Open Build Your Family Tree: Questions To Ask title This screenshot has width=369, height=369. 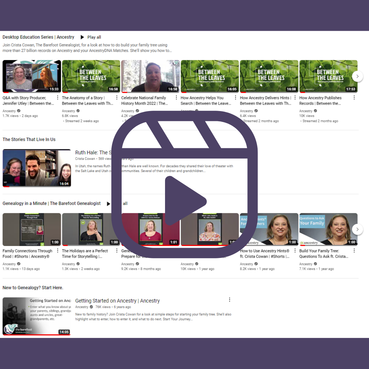pyautogui.click(x=324, y=254)
